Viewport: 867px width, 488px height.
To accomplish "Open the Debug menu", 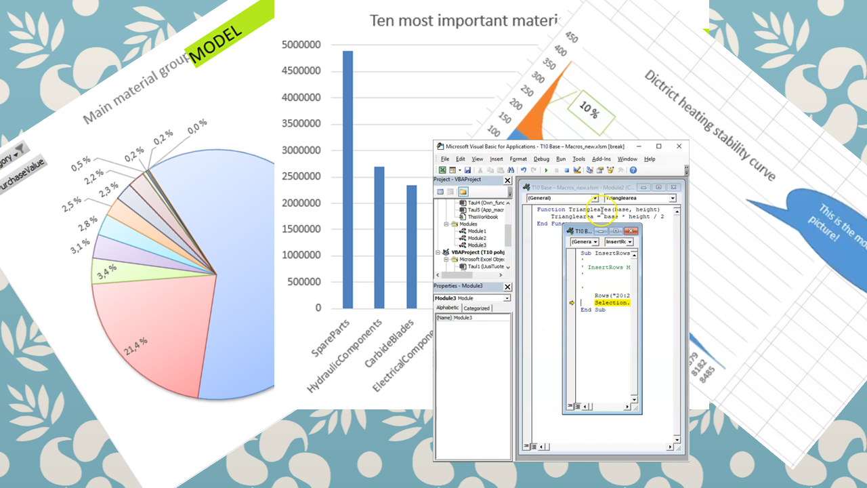I will 541,159.
